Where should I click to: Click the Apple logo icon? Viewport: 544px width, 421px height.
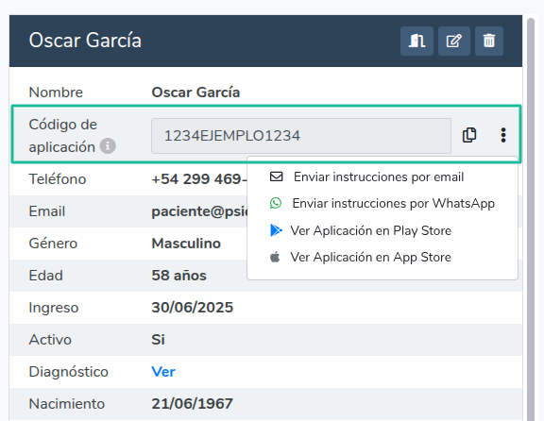275,257
